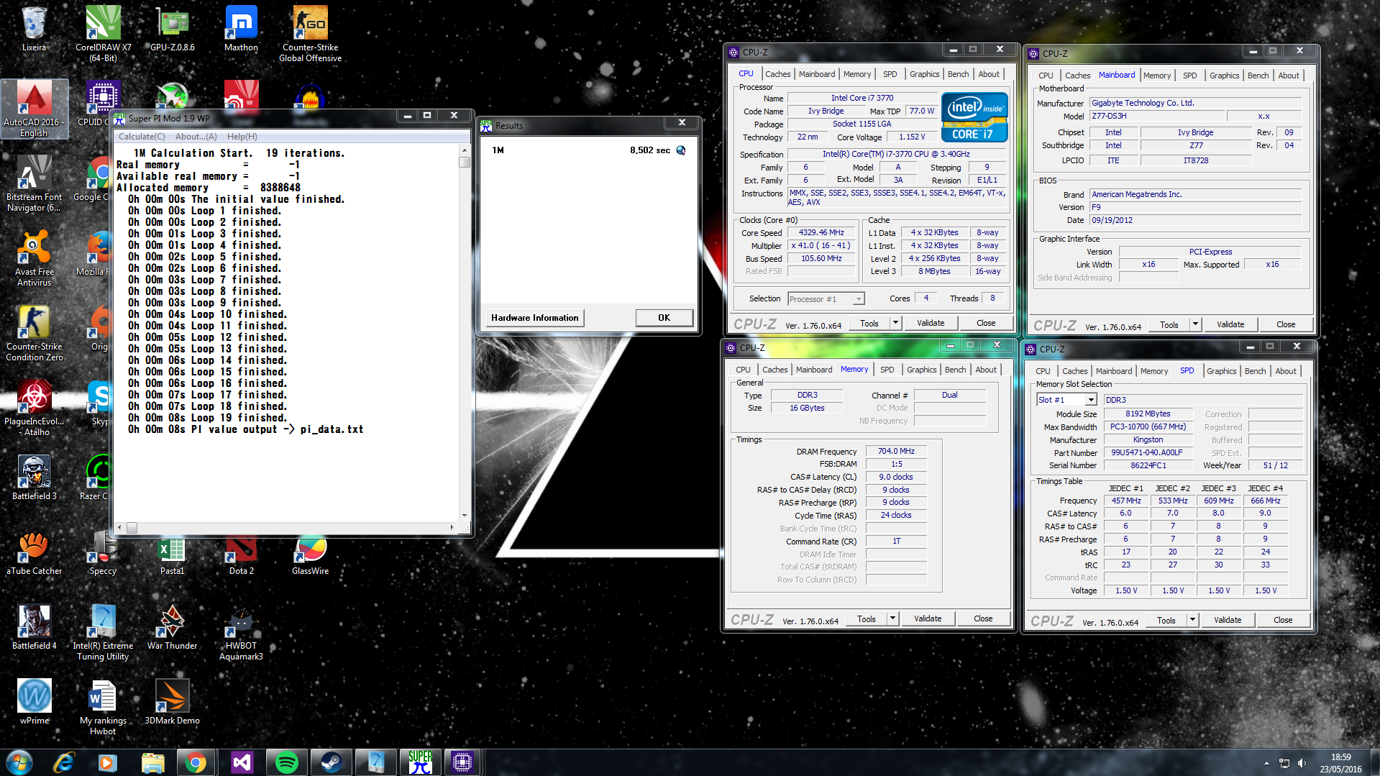The height and width of the screenshot is (776, 1380).
Task: Click Super PI horizontal scrollbar thumb
Action: [132, 528]
